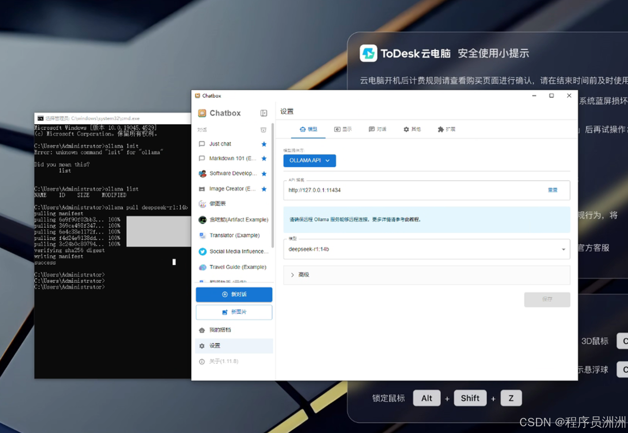Image resolution: width=628 pixels, height=433 pixels.
Task: Click 'verifying sha256 digest' in cmd window
Action: 69,250
